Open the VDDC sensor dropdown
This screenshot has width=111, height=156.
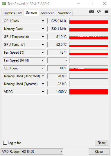pyautogui.click(x=43, y=92)
